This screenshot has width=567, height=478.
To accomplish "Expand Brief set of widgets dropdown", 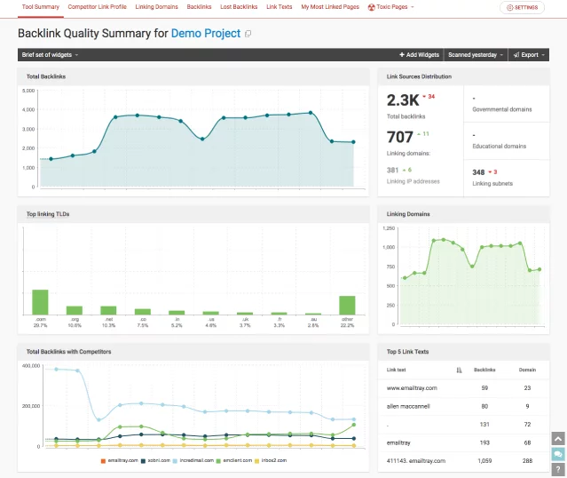I will click(x=50, y=55).
